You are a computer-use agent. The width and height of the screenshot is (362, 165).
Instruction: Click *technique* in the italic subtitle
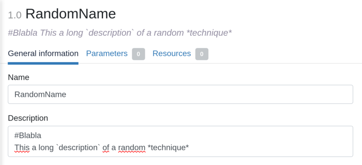(209, 33)
